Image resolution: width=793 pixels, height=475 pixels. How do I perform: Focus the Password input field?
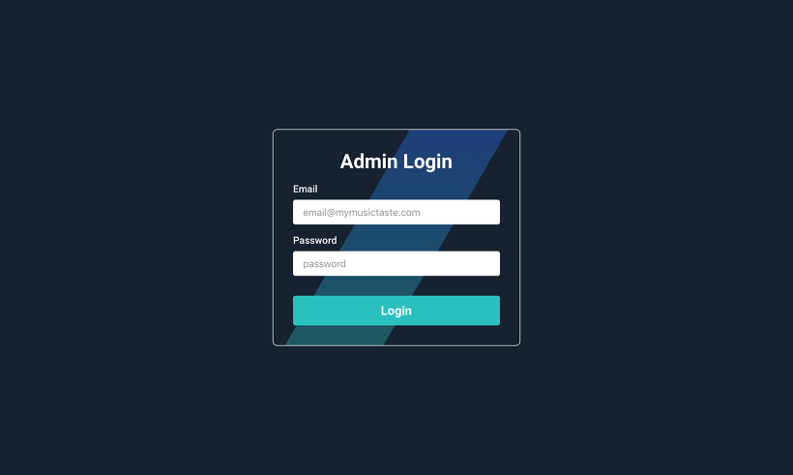(396, 263)
